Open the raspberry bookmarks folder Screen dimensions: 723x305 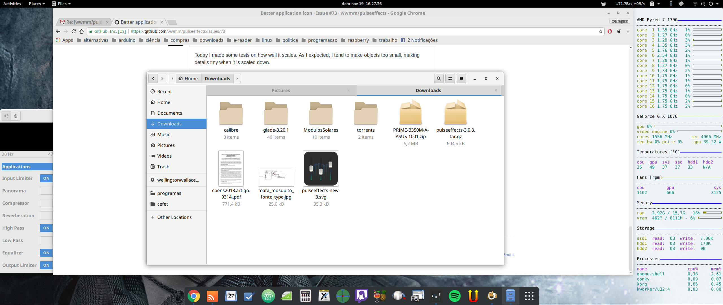355,40
